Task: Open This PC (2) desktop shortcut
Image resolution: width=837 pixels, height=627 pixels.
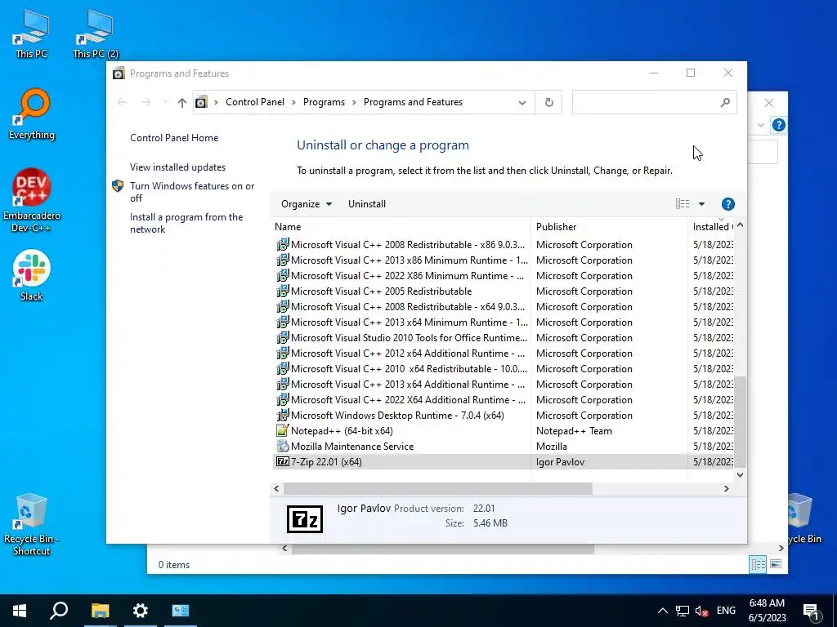Action: [96, 34]
